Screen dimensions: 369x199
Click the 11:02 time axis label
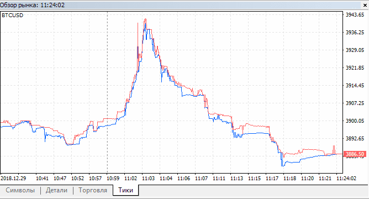click(x=130, y=179)
